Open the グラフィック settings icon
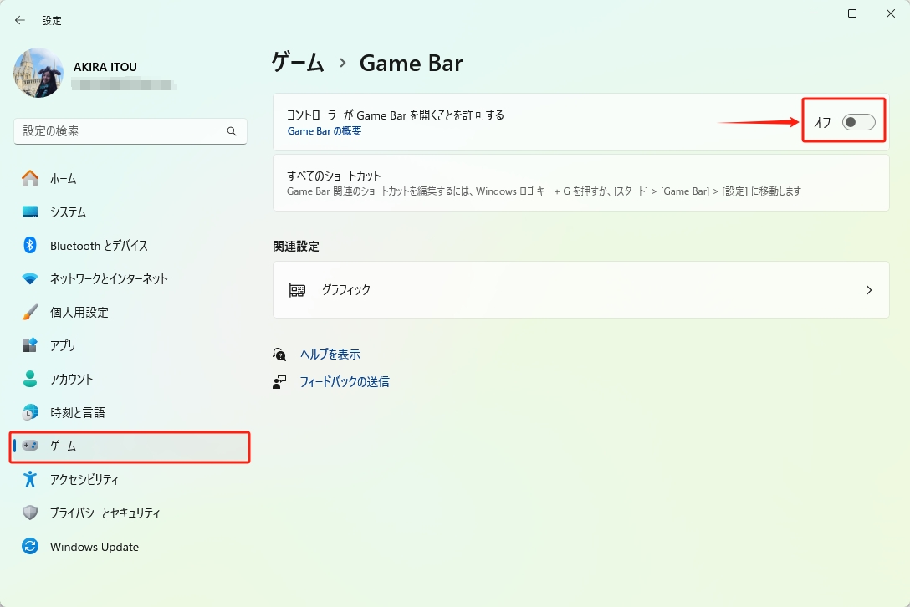The image size is (910, 607). pyautogui.click(x=297, y=289)
